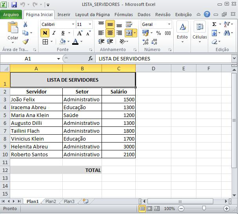
Task: Apply fill color paint bucket
Action: pos(62,41)
